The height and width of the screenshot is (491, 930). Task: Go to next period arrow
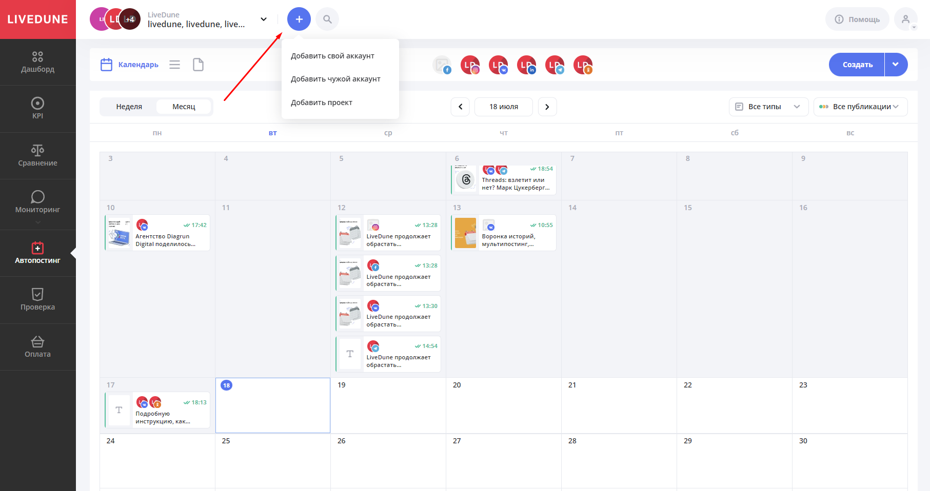coord(547,107)
